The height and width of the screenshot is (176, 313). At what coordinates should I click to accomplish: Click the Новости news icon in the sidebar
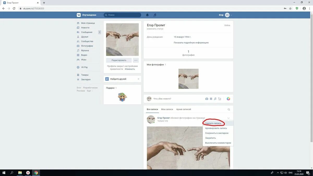click(78, 28)
